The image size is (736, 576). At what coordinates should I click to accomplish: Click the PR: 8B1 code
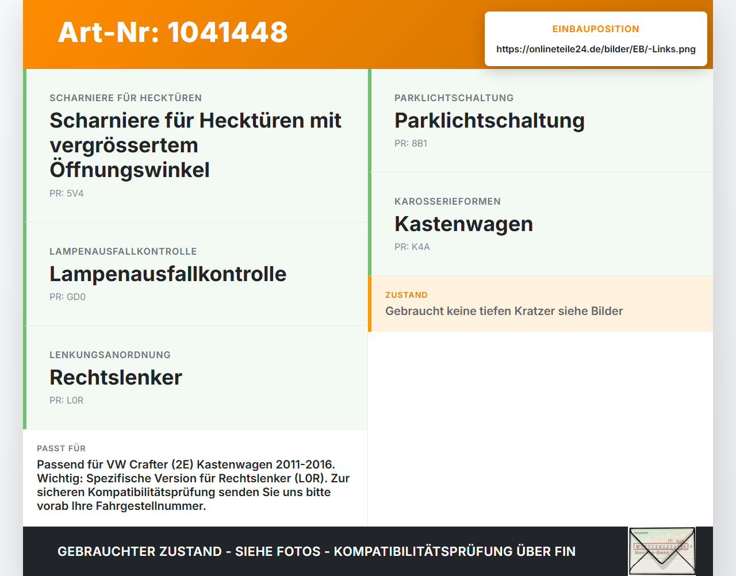411,144
